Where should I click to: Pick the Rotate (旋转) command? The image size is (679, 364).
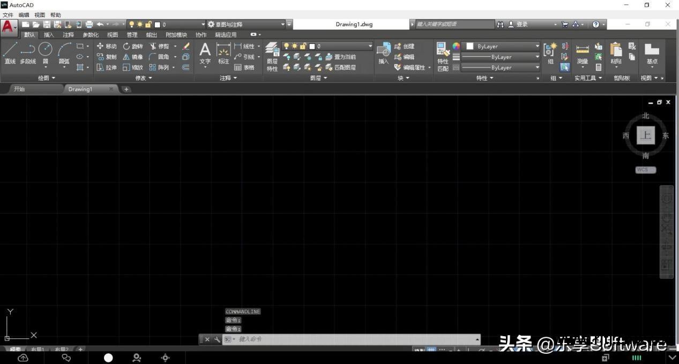(133, 46)
